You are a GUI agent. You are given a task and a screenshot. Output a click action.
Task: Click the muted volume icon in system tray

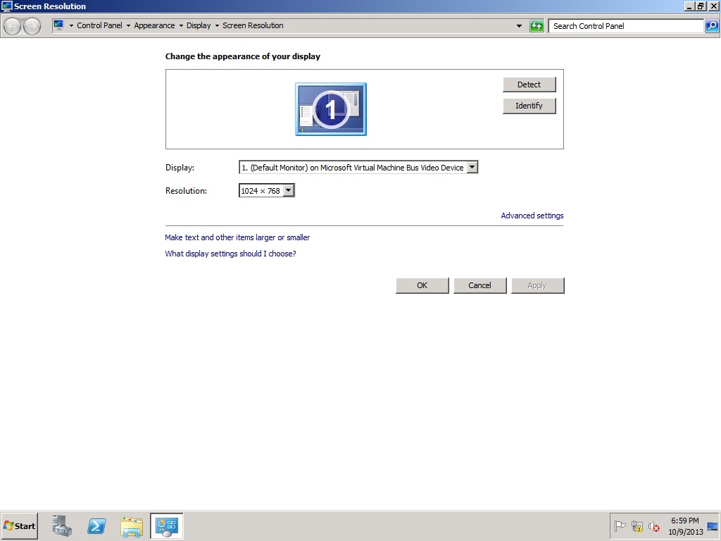653,527
